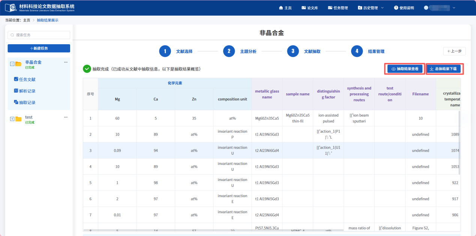This screenshot has width=476, height=236.
Task: Click the 总体结果下载 button
Action: tap(443, 69)
